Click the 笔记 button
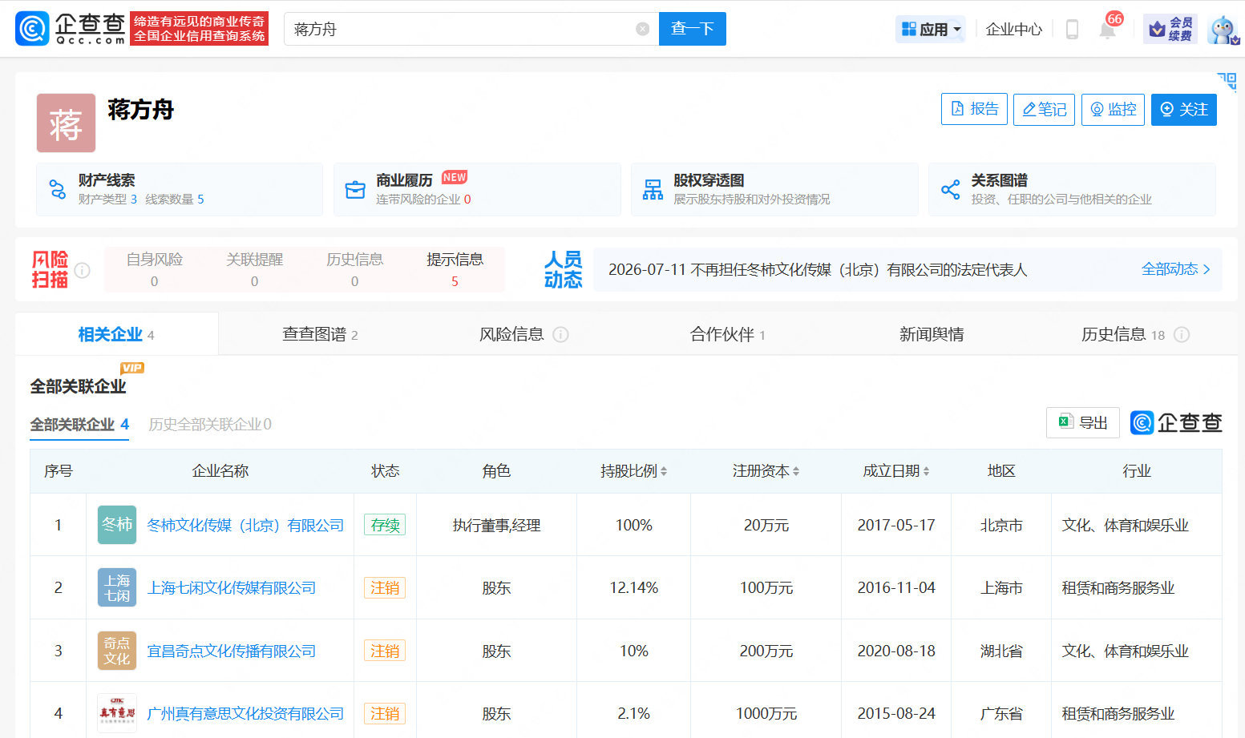 point(1044,109)
